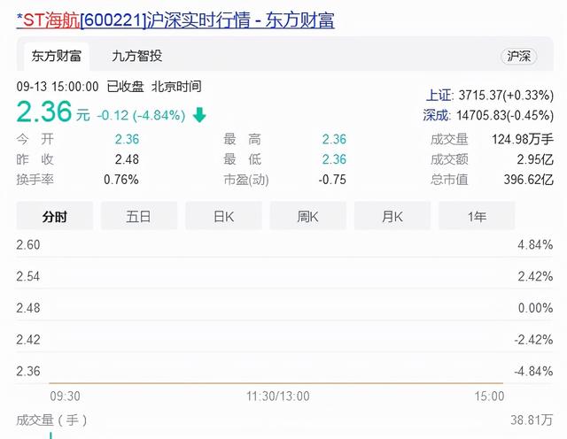Select the 分时 chart tab
Viewport: 567px width, 439px height.
(x=55, y=217)
